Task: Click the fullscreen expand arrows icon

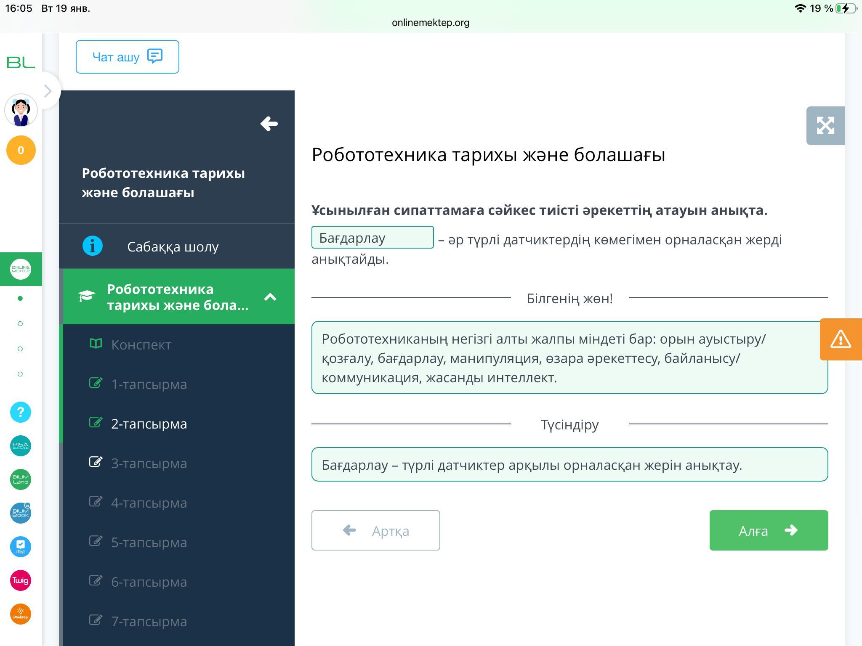Action: coord(825,125)
